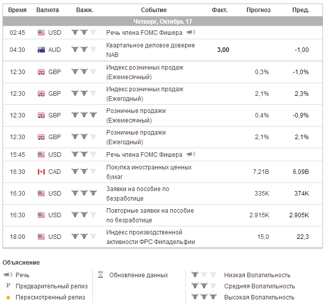Click the Canadian flag icon beside CAD
Screen dimensions: 326x308
(41, 172)
